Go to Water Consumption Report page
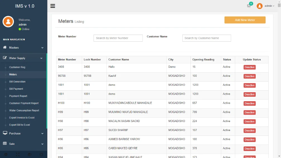Viewport: 281px width, 158px height. coord(24,110)
